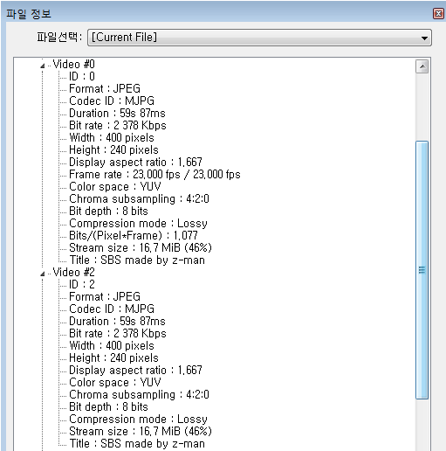Select 'Codec ID : MJPG' under Video #2

112,309
